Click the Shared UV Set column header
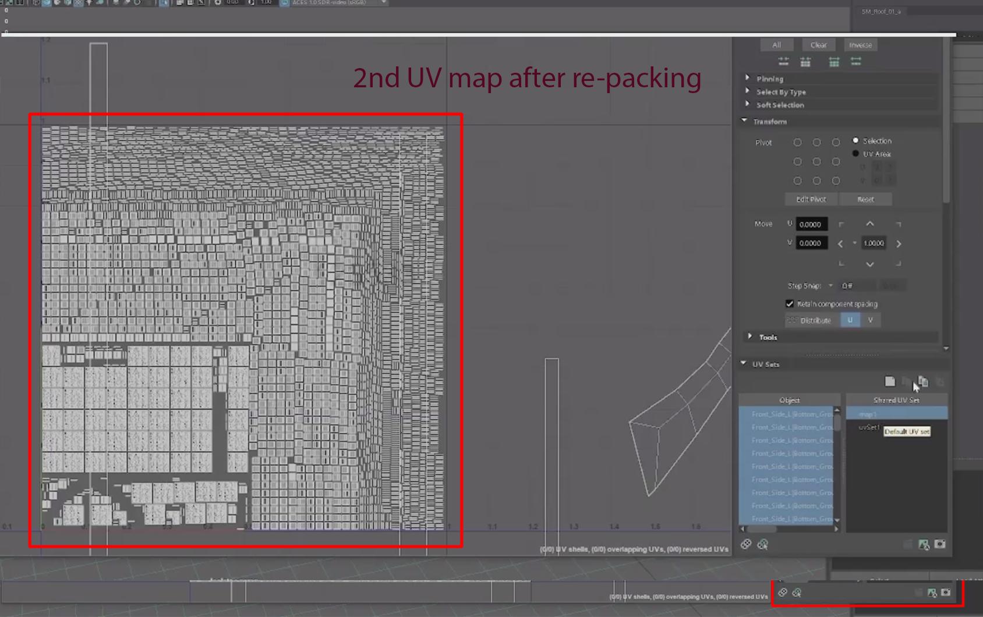This screenshot has width=983, height=617. point(896,400)
